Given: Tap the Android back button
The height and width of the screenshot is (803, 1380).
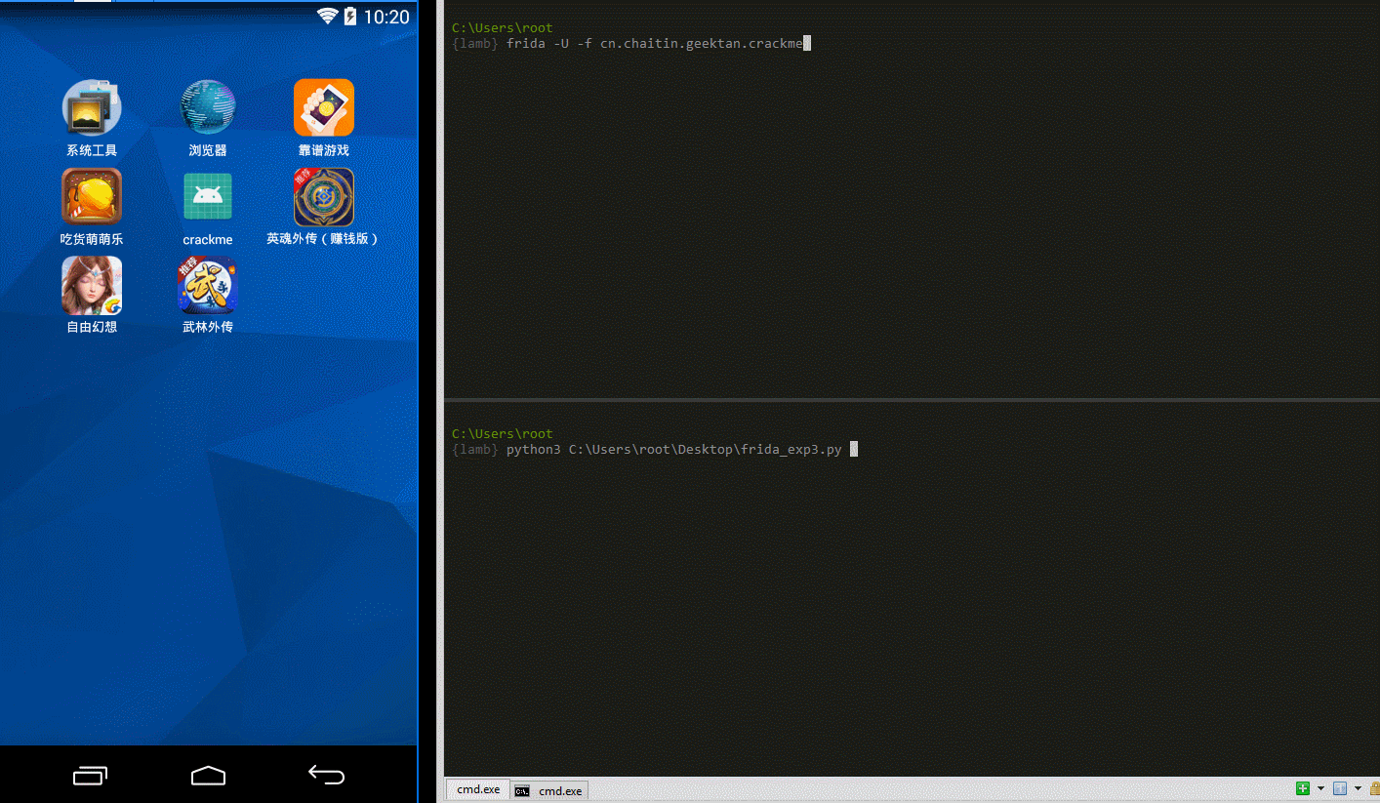Looking at the screenshot, I should (x=326, y=776).
